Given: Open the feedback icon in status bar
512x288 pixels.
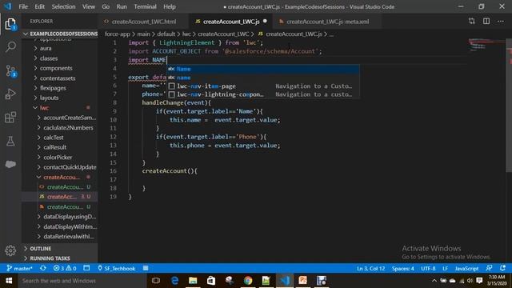Looking at the screenshot, I should click(489, 268).
